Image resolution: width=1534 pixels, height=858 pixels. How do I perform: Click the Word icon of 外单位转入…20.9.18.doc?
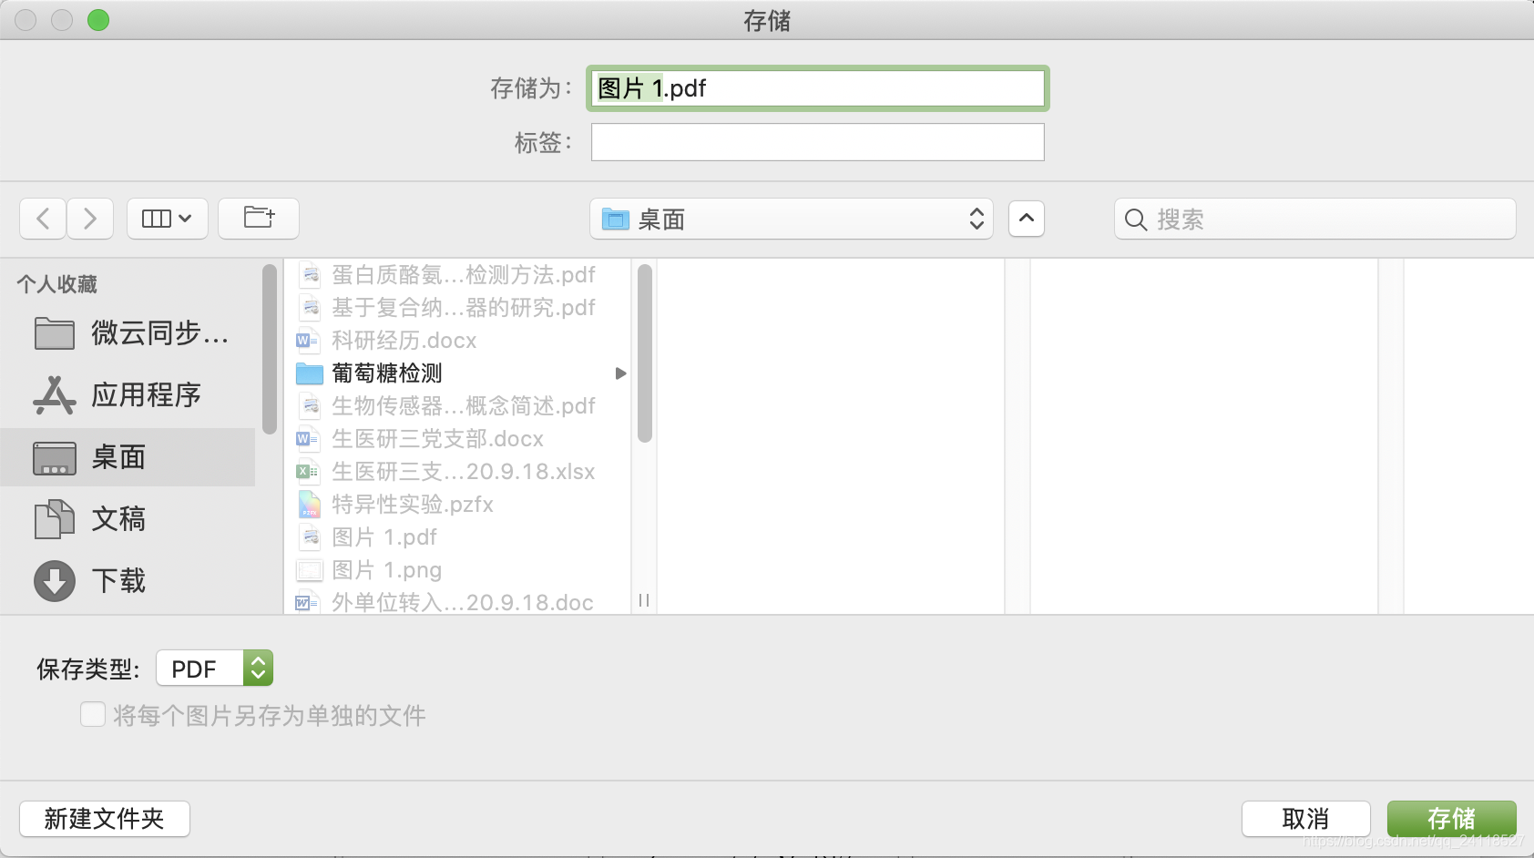[x=308, y=603]
